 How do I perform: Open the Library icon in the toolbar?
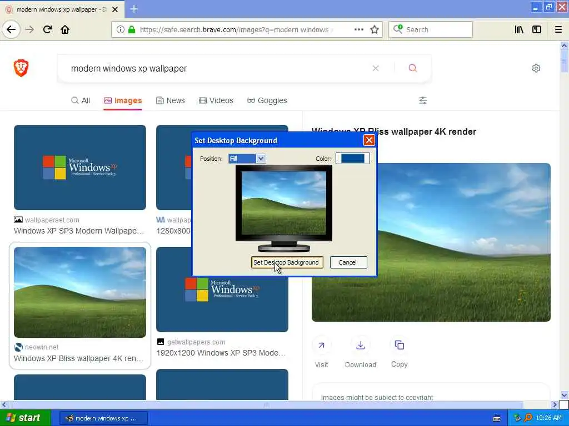(519, 29)
